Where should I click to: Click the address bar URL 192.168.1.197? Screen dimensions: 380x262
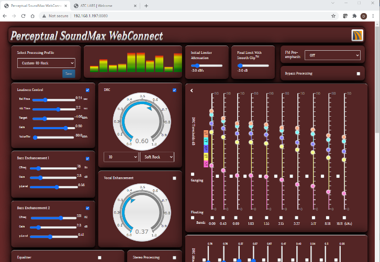pos(91,16)
